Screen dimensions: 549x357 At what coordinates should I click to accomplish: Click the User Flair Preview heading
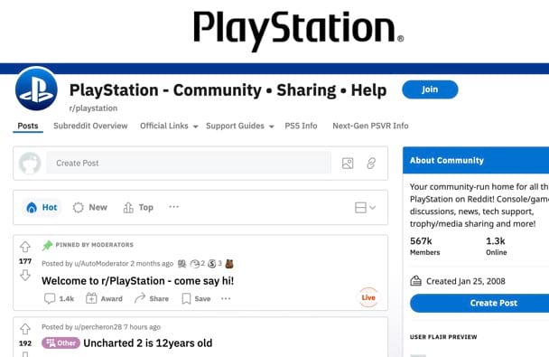pos(443,337)
